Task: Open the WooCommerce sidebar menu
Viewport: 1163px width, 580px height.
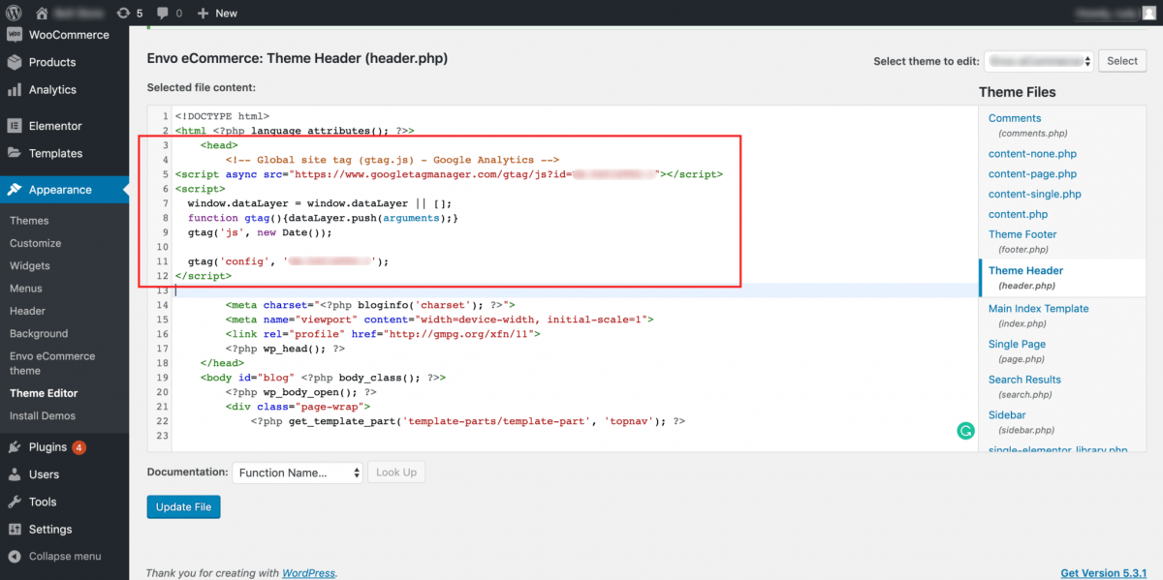Action: (x=64, y=35)
